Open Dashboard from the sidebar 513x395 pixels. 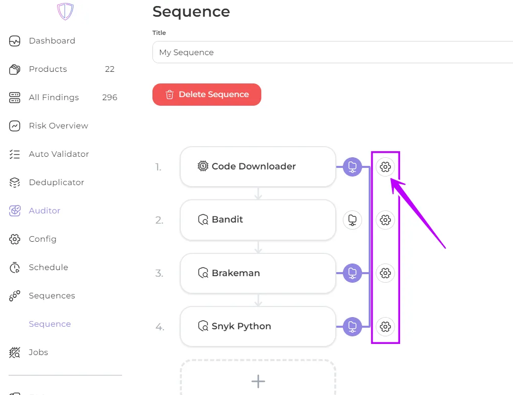52,41
